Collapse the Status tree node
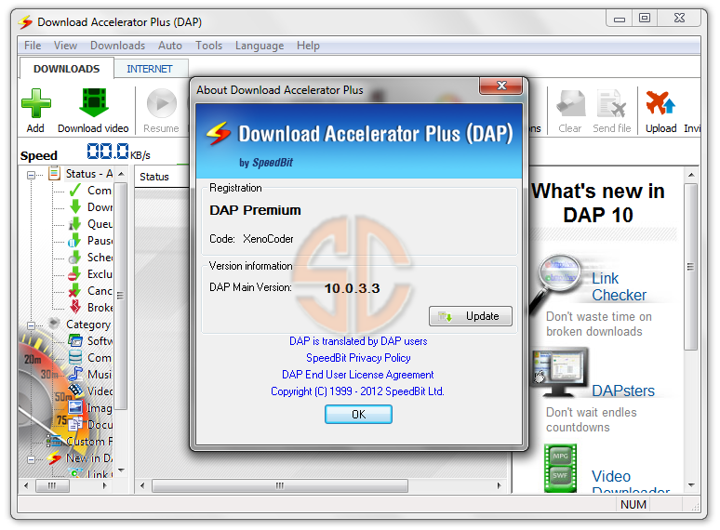Viewport: 720px width, 530px height. pyautogui.click(x=32, y=175)
